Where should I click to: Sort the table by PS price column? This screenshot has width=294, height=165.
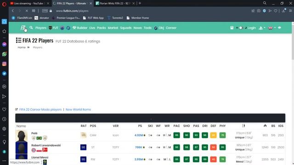click(140, 126)
